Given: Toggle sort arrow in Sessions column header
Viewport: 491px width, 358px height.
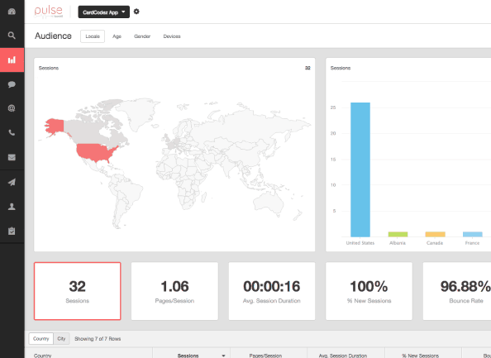Looking at the screenshot, I should coord(223,356).
